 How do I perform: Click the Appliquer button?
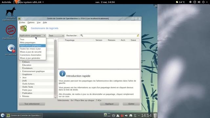pyautogui.click(x=109, y=104)
